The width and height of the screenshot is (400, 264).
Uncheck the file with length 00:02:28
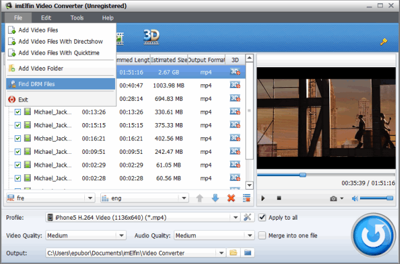[x=18, y=178]
